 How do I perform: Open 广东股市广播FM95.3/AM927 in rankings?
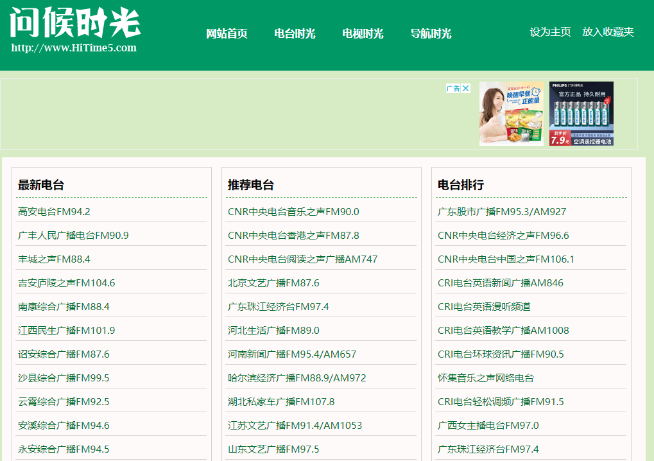502,212
